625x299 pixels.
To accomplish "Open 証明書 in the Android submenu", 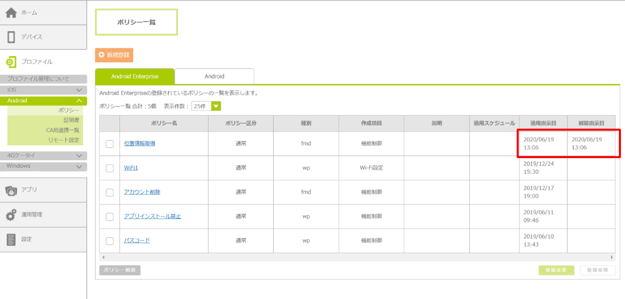I will [71, 120].
